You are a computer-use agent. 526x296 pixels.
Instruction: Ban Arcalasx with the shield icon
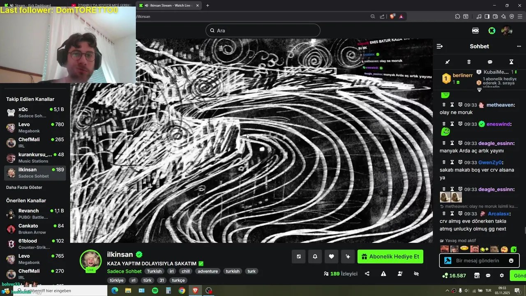[460, 214]
